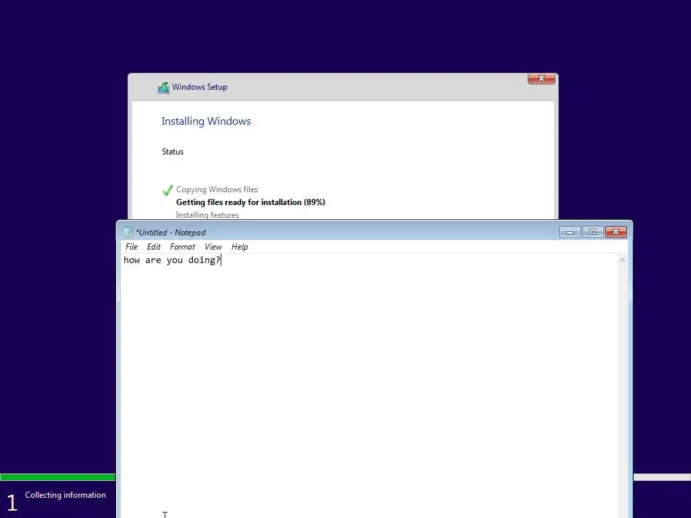Viewport: 691px width, 518px height.
Task: Click the Notepad scrollbar up arrow
Action: tap(622, 260)
